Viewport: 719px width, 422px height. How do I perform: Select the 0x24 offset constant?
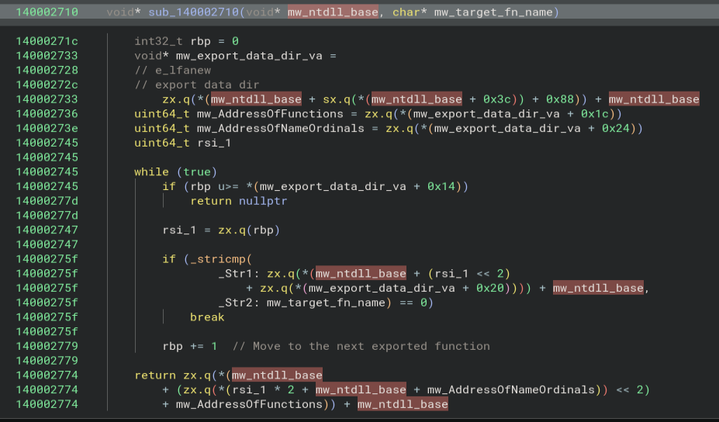[x=615, y=129]
